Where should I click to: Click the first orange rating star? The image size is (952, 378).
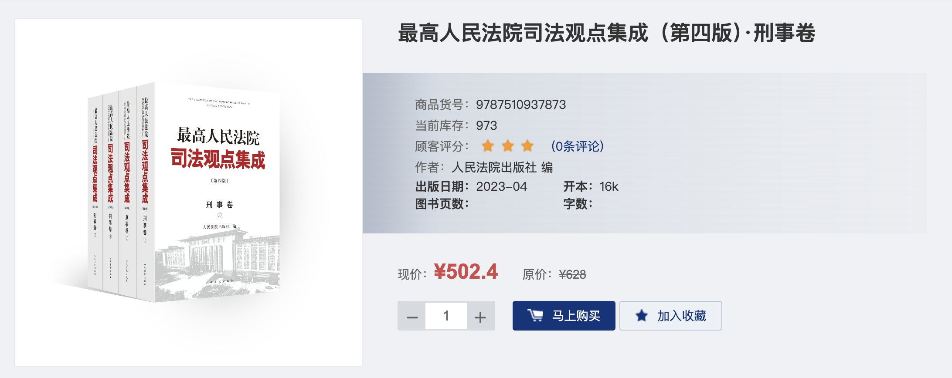tap(488, 146)
